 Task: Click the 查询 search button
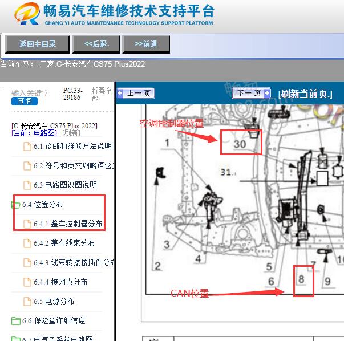(x=25, y=101)
